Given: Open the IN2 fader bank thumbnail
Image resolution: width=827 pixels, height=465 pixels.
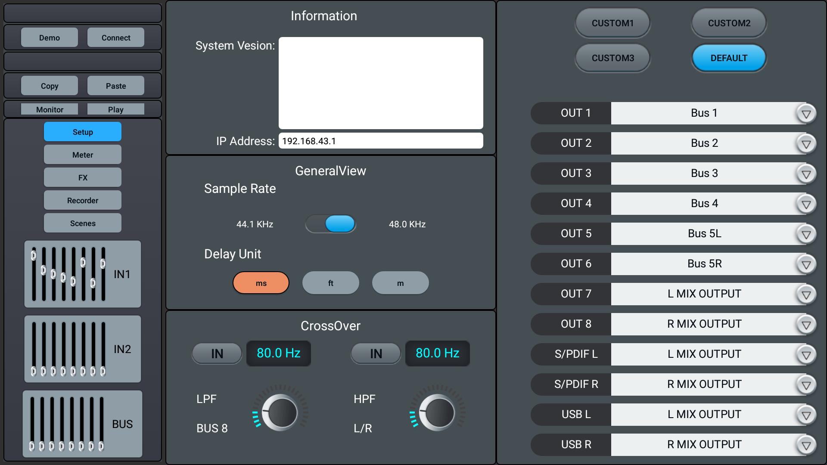Looking at the screenshot, I should [83, 349].
